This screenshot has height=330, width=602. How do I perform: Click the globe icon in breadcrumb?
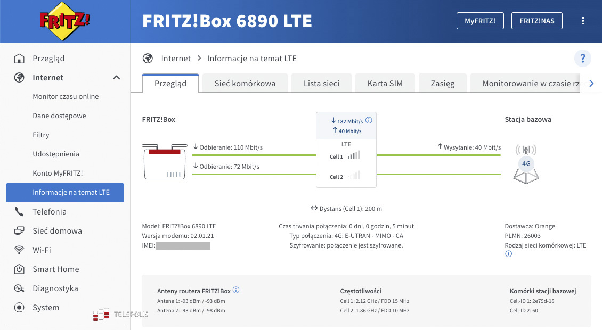click(x=148, y=59)
